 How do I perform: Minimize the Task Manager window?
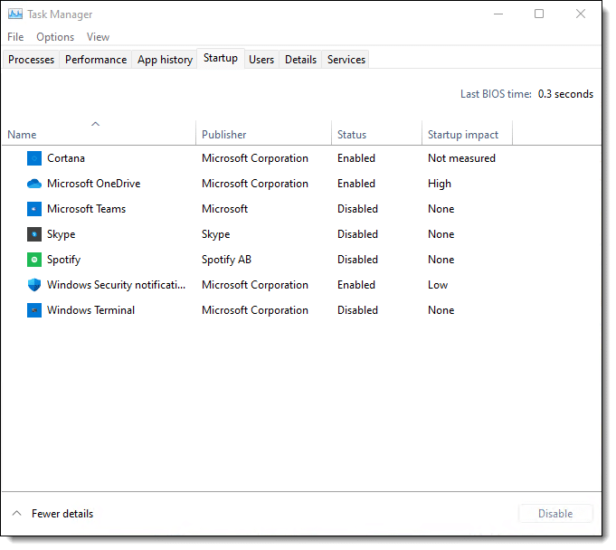[x=498, y=14]
